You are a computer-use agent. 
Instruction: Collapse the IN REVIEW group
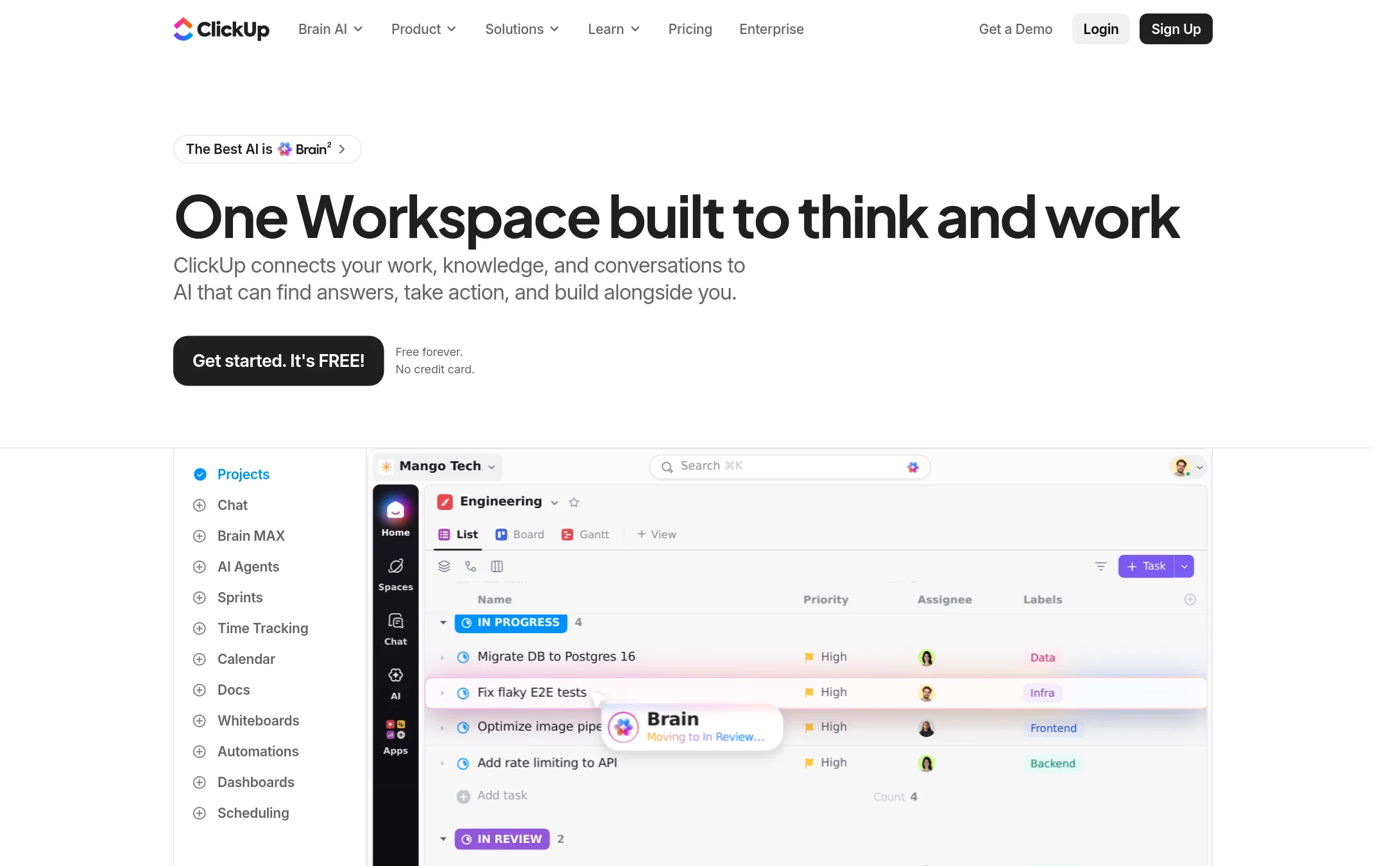[x=443, y=839]
